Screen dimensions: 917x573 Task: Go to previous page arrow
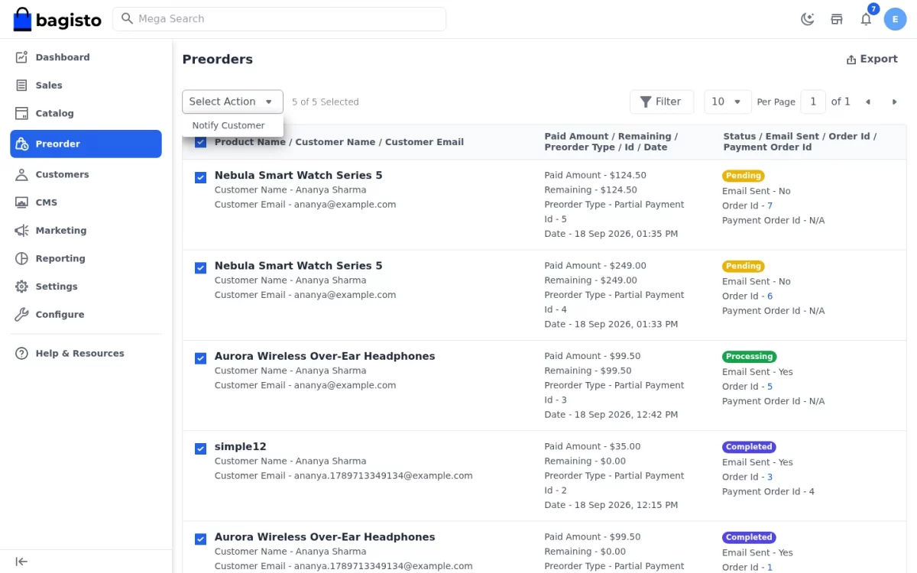click(868, 102)
